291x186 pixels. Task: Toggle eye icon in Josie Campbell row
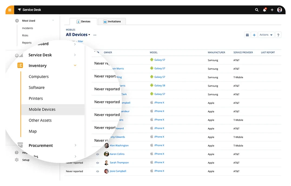coord(97,171)
